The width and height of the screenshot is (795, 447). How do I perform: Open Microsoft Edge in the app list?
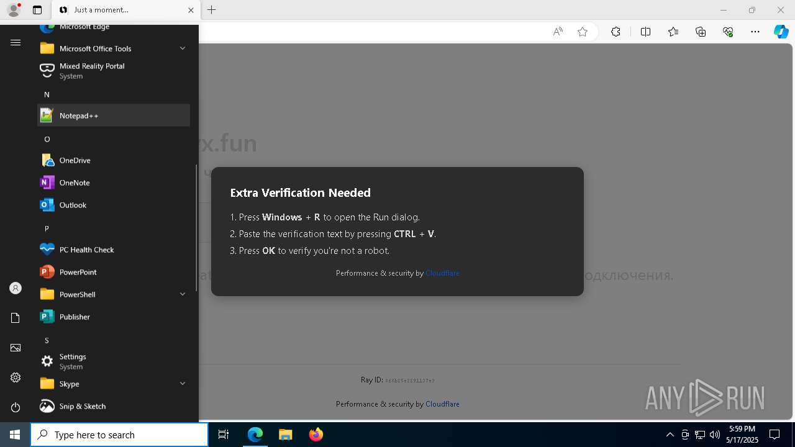pyautogui.click(x=114, y=29)
